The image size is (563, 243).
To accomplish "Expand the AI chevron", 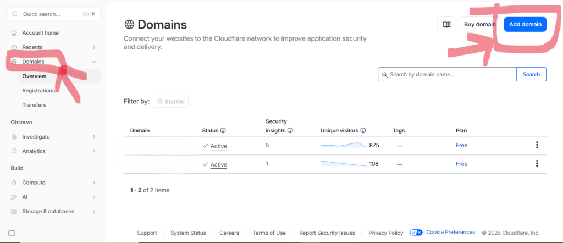I will click(94, 197).
